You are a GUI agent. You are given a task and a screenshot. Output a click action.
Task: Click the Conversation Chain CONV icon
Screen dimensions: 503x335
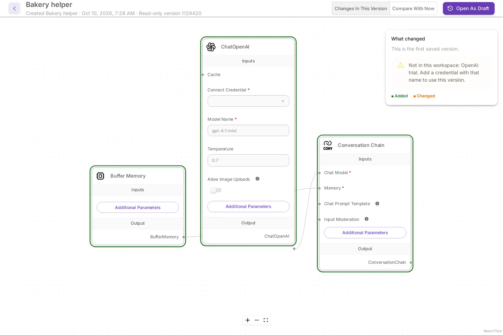pyautogui.click(x=328, y=145)
